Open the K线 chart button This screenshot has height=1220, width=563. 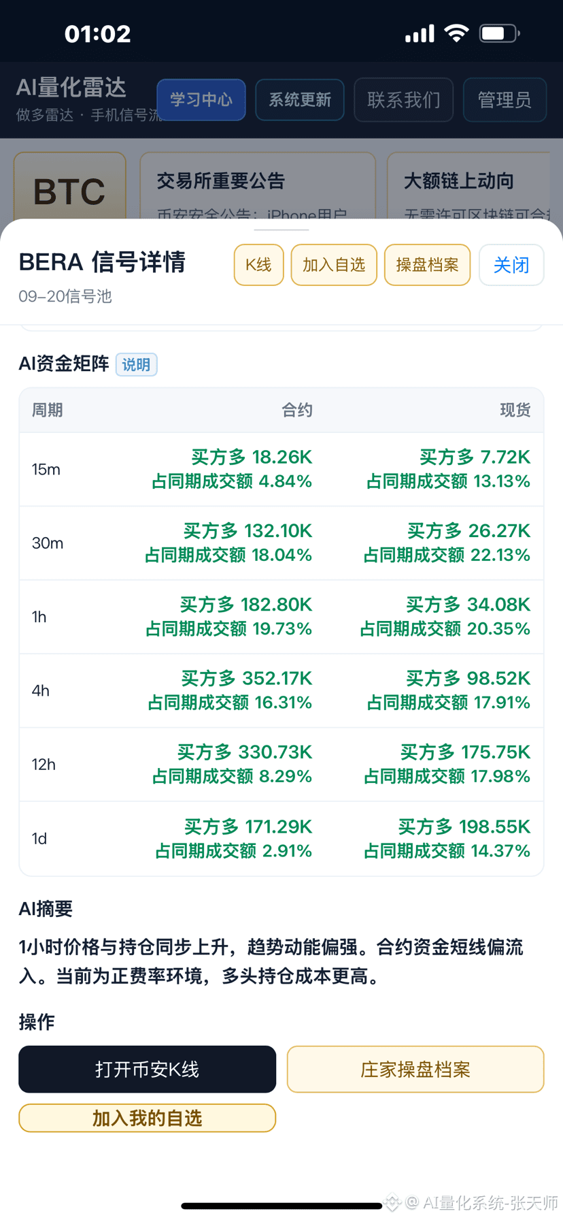(x=258, y=265)
